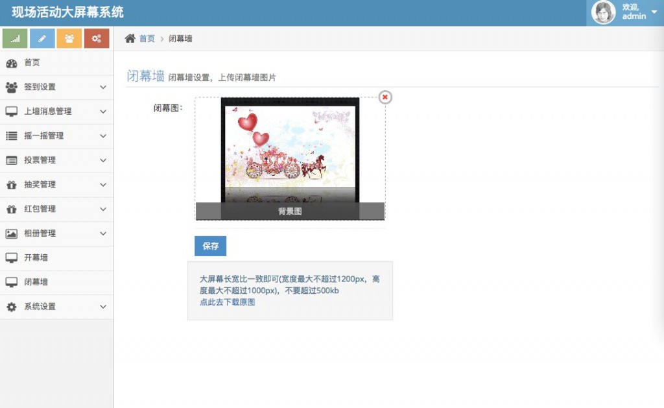The image size is (664, 408).
Task: Expand the 投票管理 chevron
Action: tap(103, 161)
